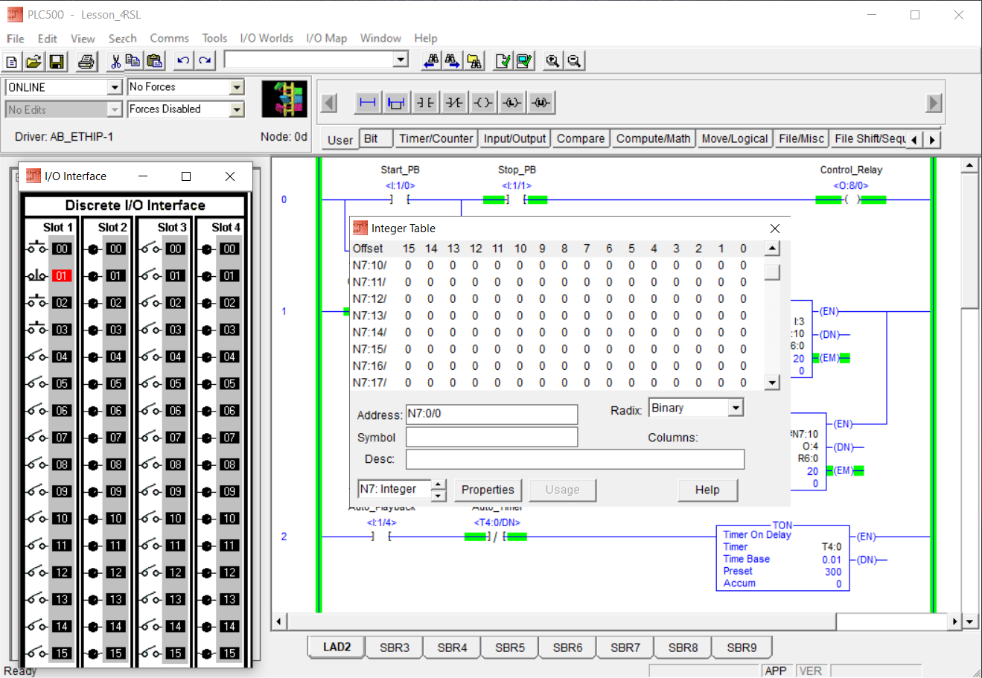
Task: Click the Address field showing N7:0/0
Action: click(491, 415)
